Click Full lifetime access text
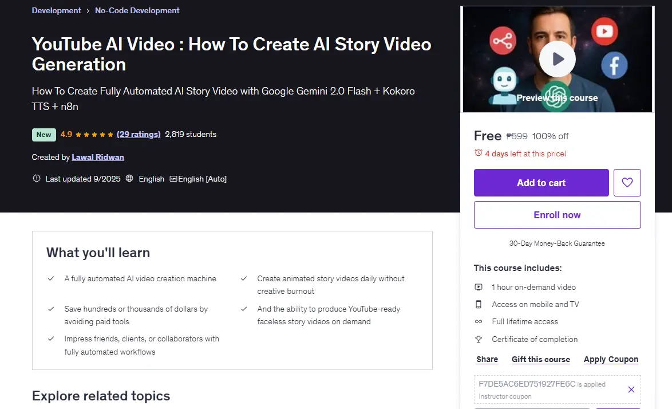The width and height of the screenshot is (672, 409). point(525,321)
